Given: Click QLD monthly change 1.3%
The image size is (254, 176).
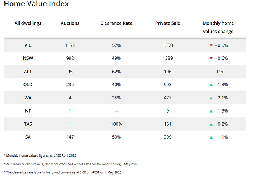Looking at the screenshot, I should tap(223, 85).
